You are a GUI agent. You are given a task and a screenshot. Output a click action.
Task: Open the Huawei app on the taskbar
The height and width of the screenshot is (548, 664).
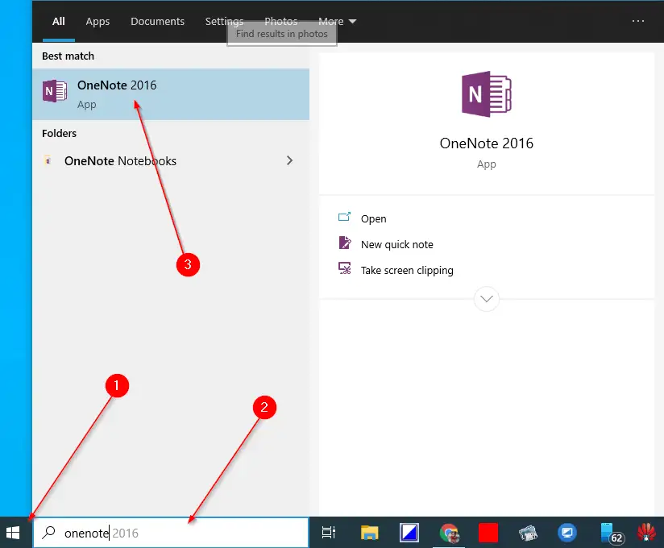point(646,533)
